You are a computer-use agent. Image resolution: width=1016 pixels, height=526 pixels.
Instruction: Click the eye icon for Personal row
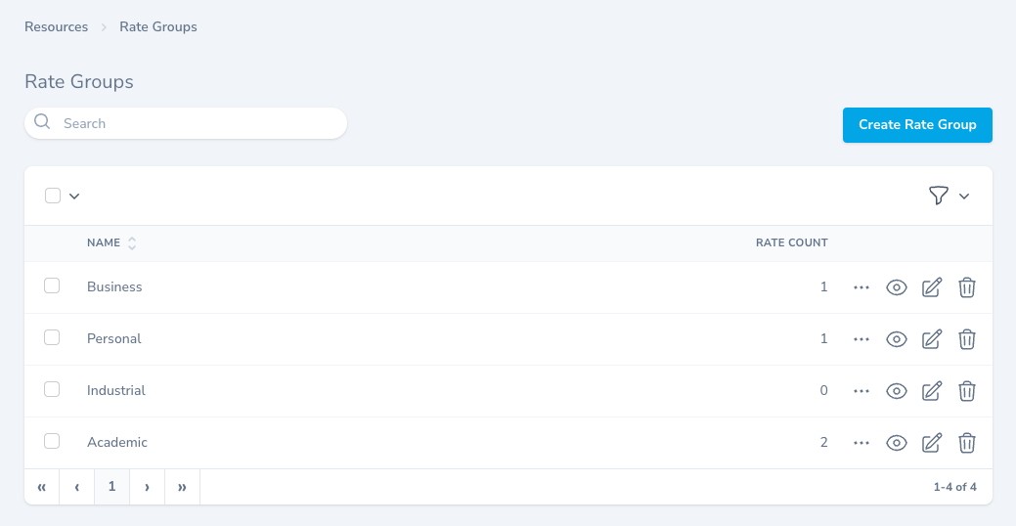[896, 339]
